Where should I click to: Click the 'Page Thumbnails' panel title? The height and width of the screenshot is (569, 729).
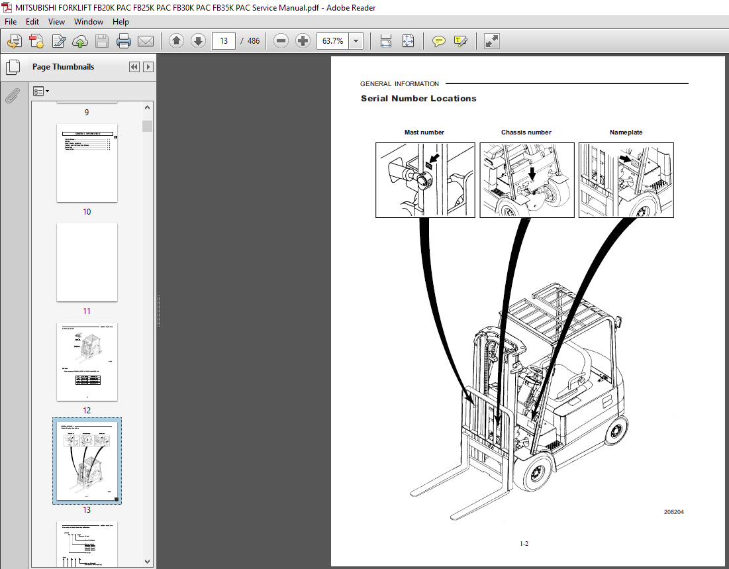point(63,67)
